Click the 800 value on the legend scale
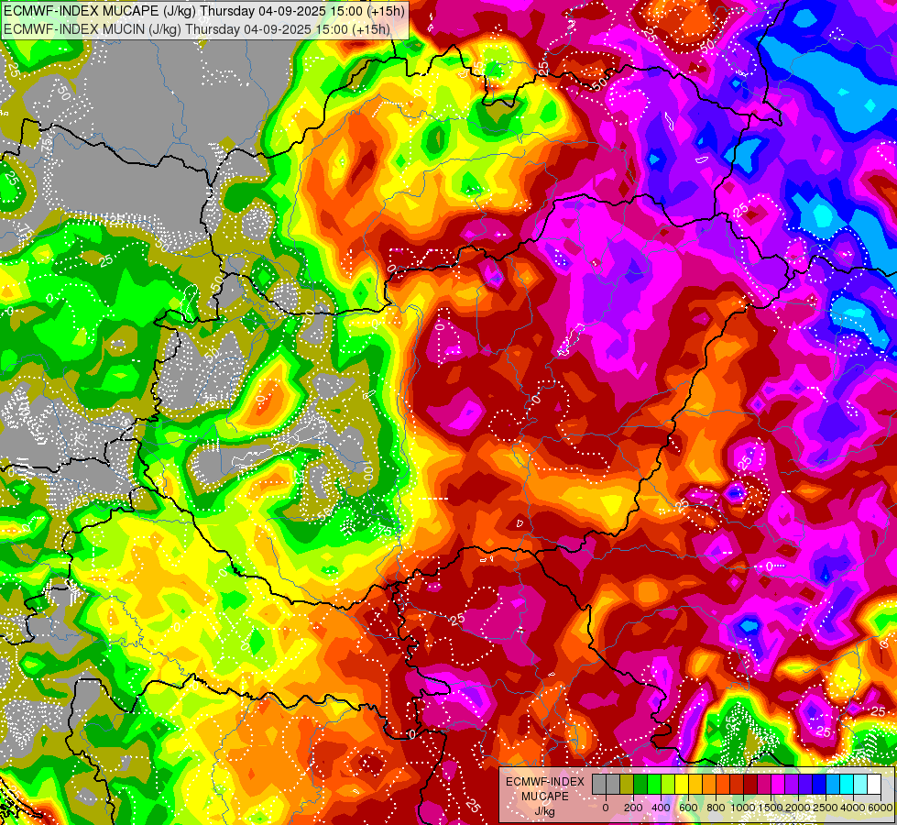This screenshot has width=897, height=825. coord(716,808)
